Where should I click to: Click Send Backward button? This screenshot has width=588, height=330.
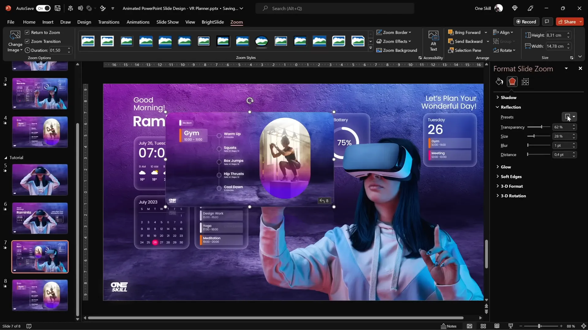[x=466, y=41]
